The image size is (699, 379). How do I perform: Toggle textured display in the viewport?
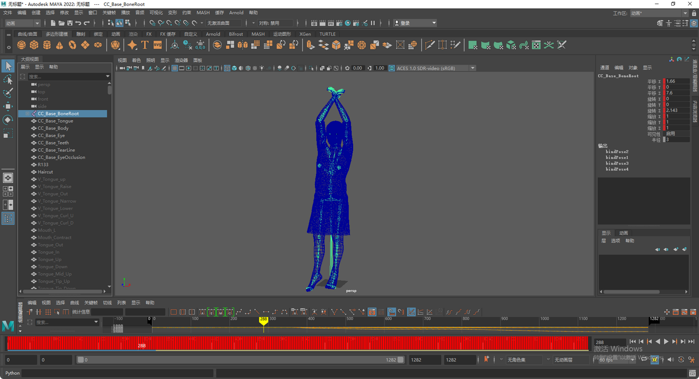click(x=255, y=68)
